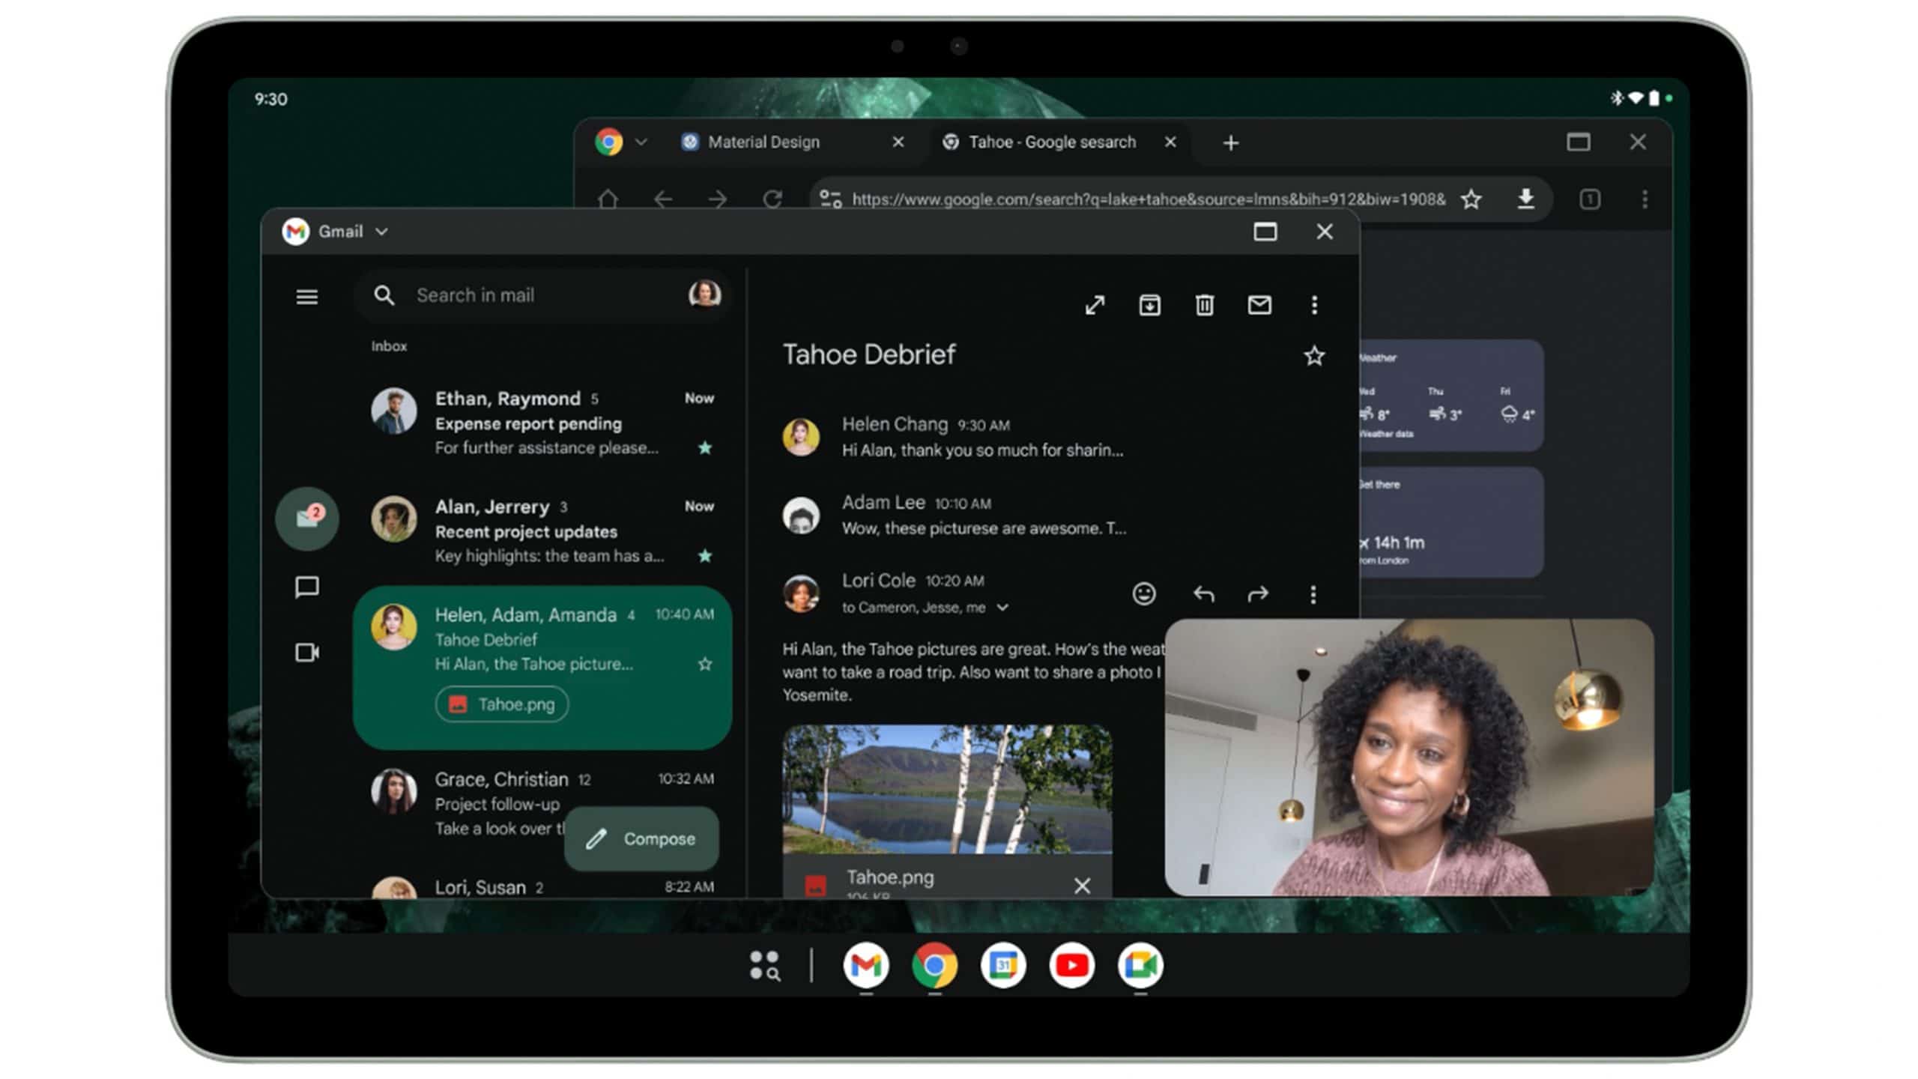Screen dimensions: 1918x1079
Task: Unstar Ethan's expense report email
Action: pyautogui.click(x=705, y=447)
